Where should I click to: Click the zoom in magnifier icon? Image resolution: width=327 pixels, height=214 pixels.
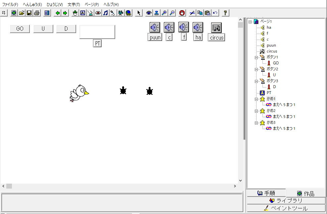164,13
